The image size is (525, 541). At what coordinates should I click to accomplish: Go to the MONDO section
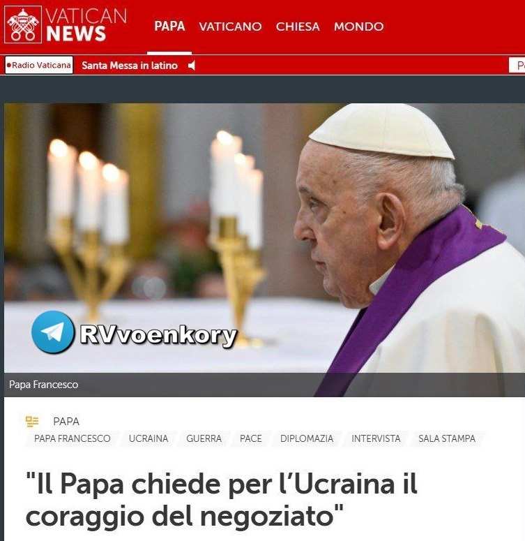(x=358, y=27)
